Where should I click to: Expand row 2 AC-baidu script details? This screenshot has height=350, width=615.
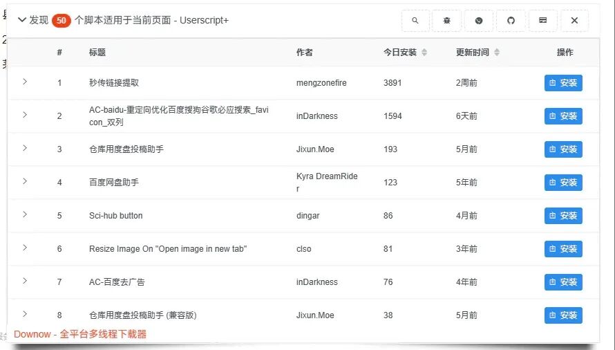(x=25, y=115)
